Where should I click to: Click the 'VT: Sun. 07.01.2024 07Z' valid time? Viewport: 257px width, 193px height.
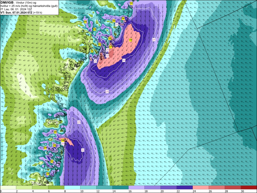[x=16, y=13]
